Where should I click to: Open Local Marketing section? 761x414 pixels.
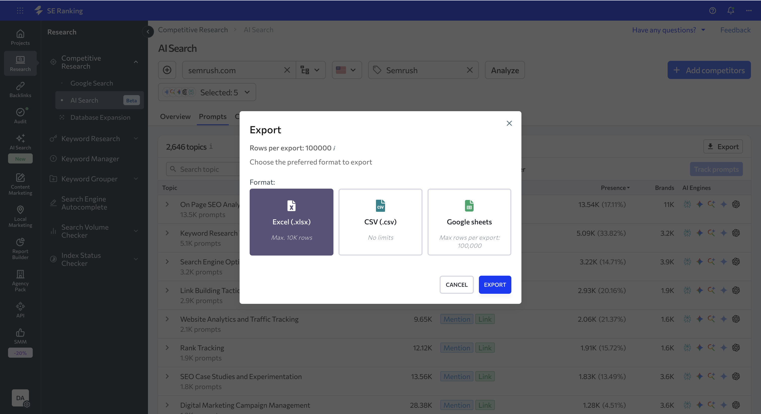(20, 217)
